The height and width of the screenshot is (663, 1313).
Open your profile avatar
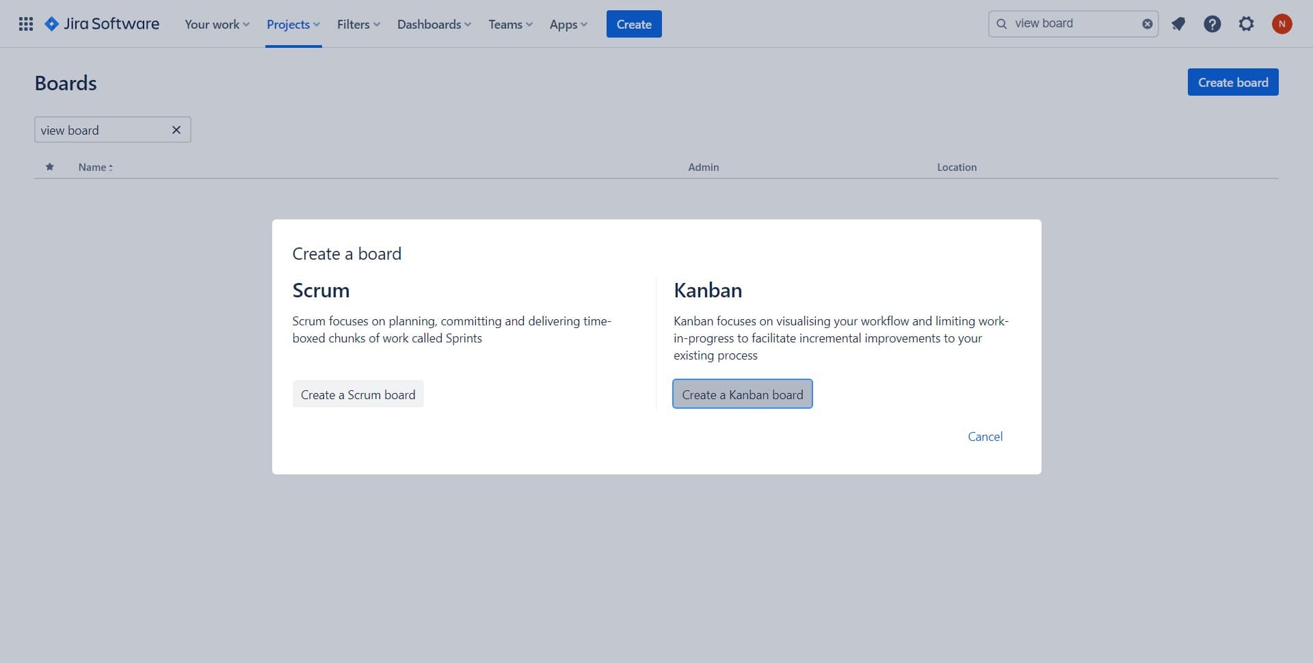(1282, 23)
